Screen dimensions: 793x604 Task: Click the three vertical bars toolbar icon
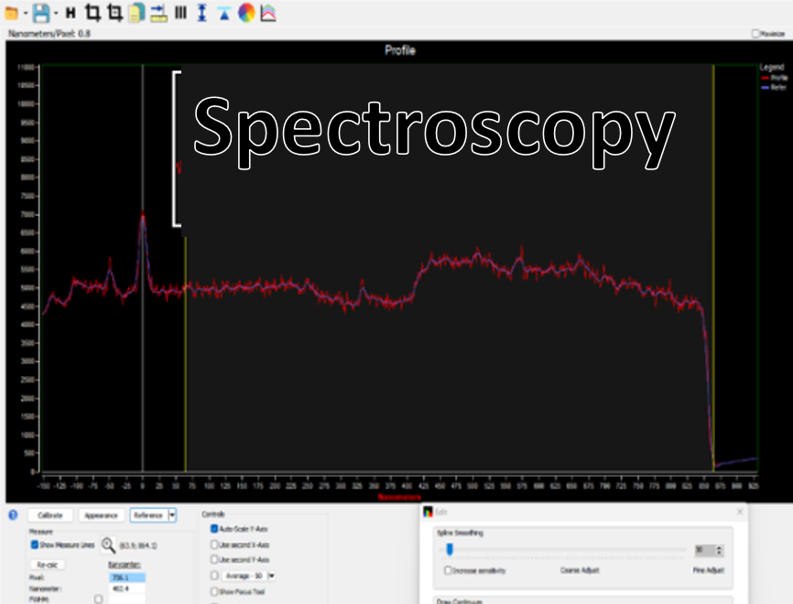click(180, 13)
